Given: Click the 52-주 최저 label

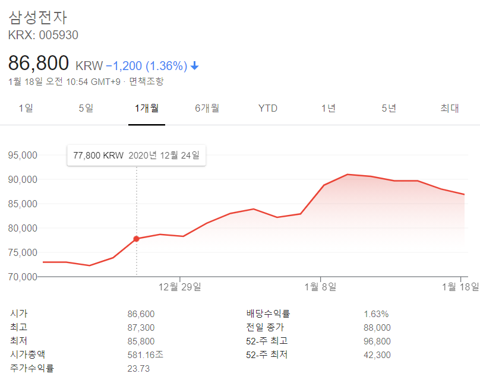Looking at the screenshot, I should tap(267, 354).
